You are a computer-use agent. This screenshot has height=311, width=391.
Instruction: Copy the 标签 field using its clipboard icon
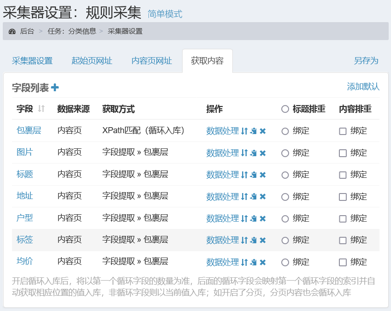(253, 240)
